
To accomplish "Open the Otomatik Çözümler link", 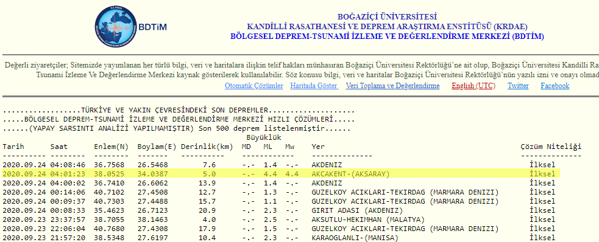I will tap(254, 86).
